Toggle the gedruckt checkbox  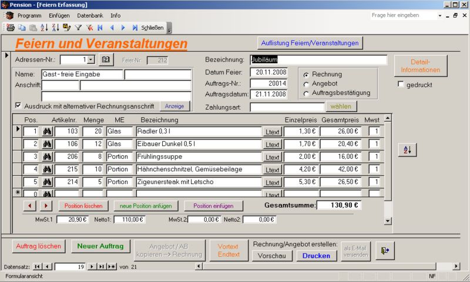[x=401, y=84]
